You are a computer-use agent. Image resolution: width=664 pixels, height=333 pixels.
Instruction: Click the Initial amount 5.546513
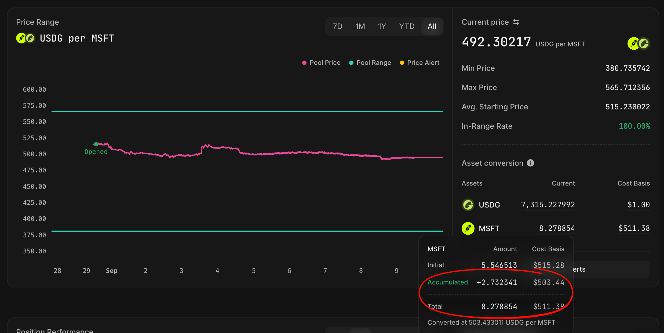tap(499, 265)
